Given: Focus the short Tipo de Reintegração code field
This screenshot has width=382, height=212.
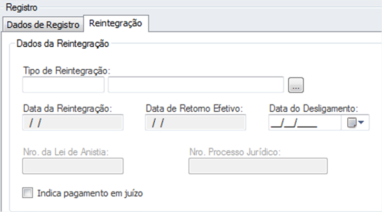Looking at the screenshot, I should point(63,84).
